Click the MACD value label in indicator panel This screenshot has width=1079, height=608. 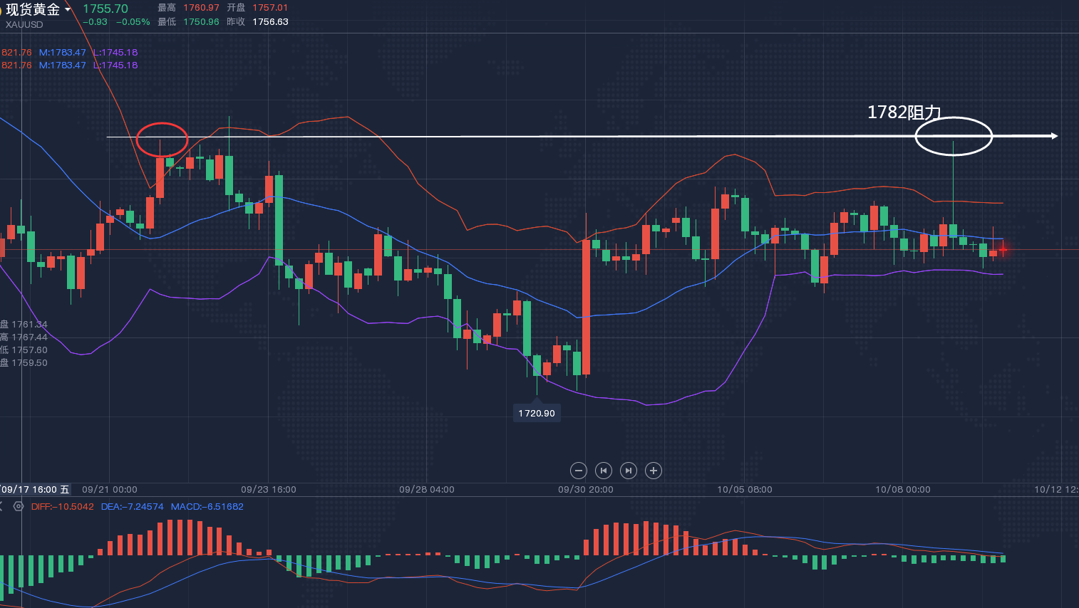(x=207, y=507)
